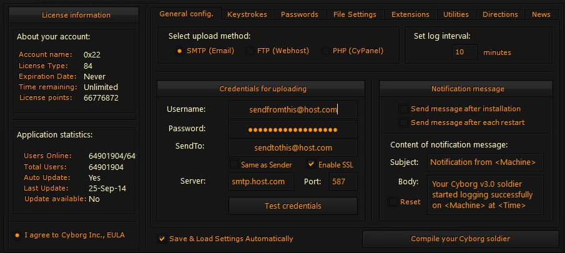
Task: Click the log interval minutes field
Action: click(464, 52)
